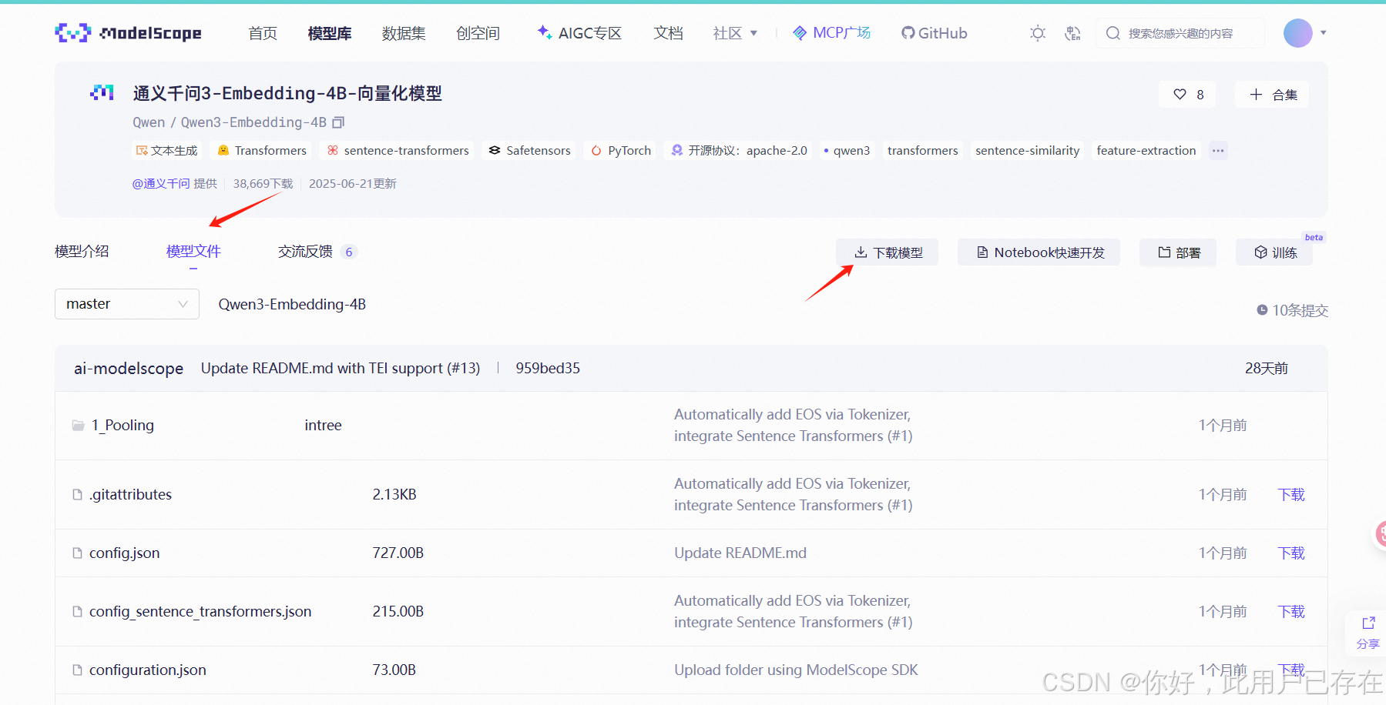The height and width of the screenshot is (705, 1386).
Task: Click the 文本生成 tag
Action: pos(167,150)
